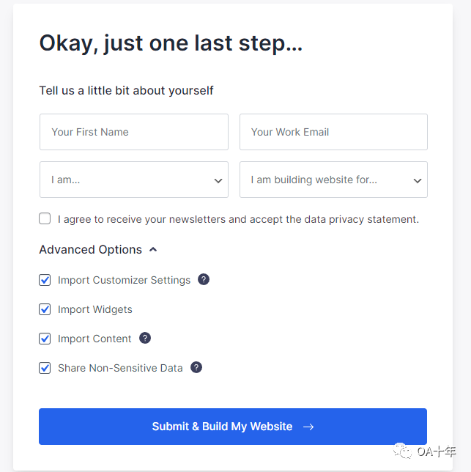Click help icon beside Import Customizer Settings
The image size is (471, 472).
(204, 279)
